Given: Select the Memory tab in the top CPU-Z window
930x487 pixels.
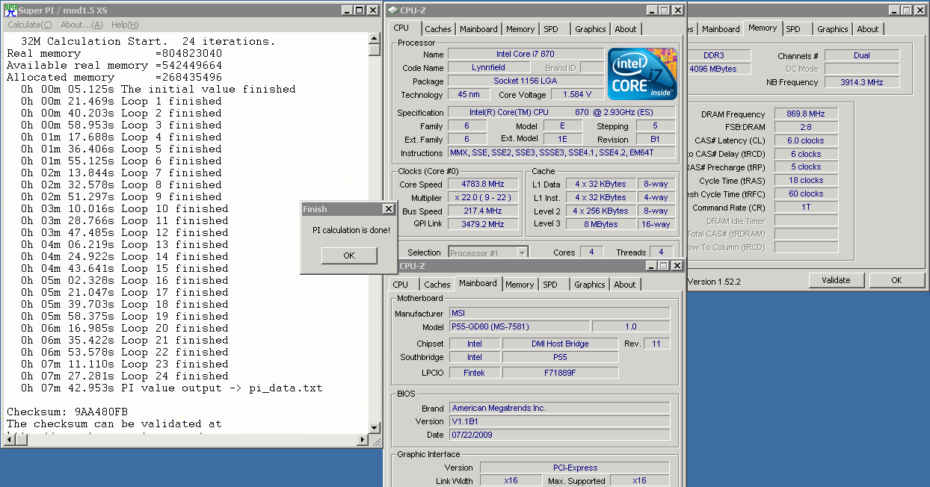Looking at the screenshot, I should point(520,29).
